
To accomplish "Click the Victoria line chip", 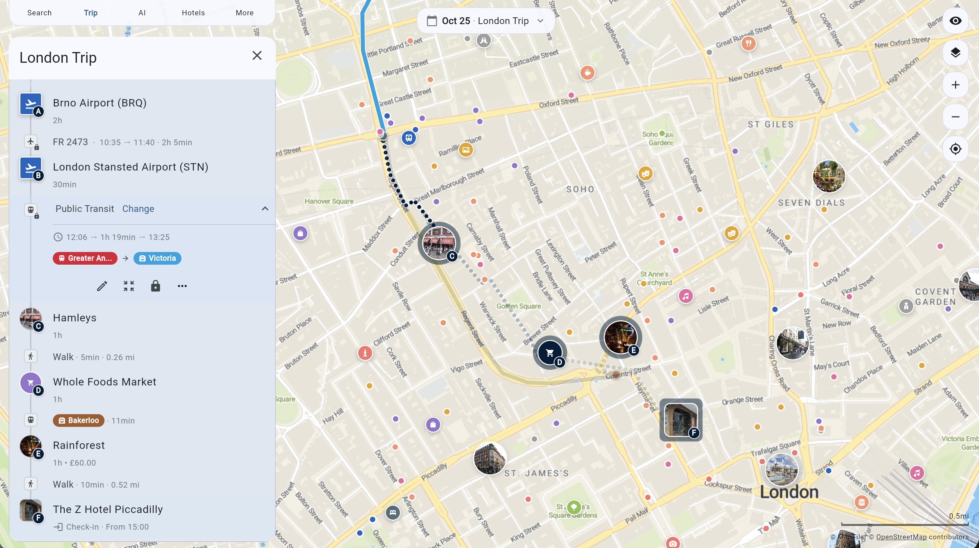I will tap(157, 258).
